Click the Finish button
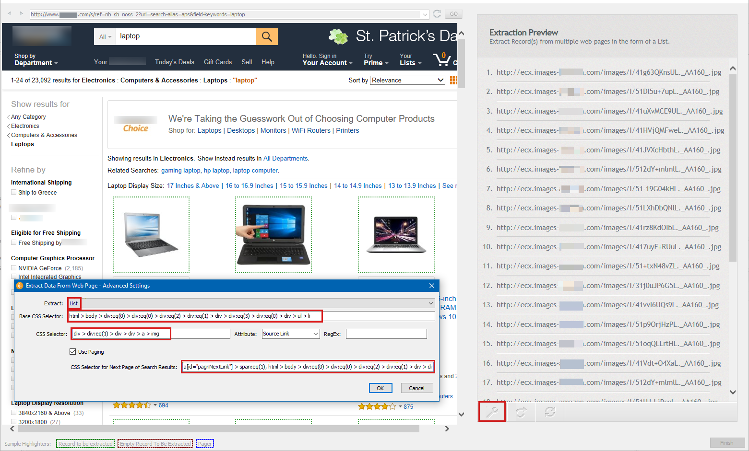Image resolution: width=749 pixels, height=451 pixels. tap(727, 443)
